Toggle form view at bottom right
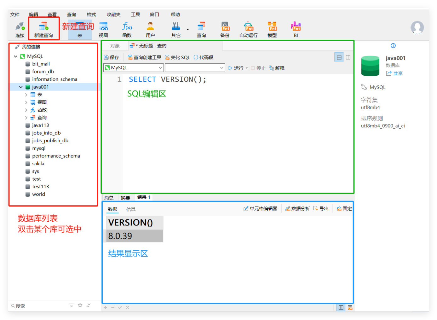Screen dimensions: 437x320 350,307
